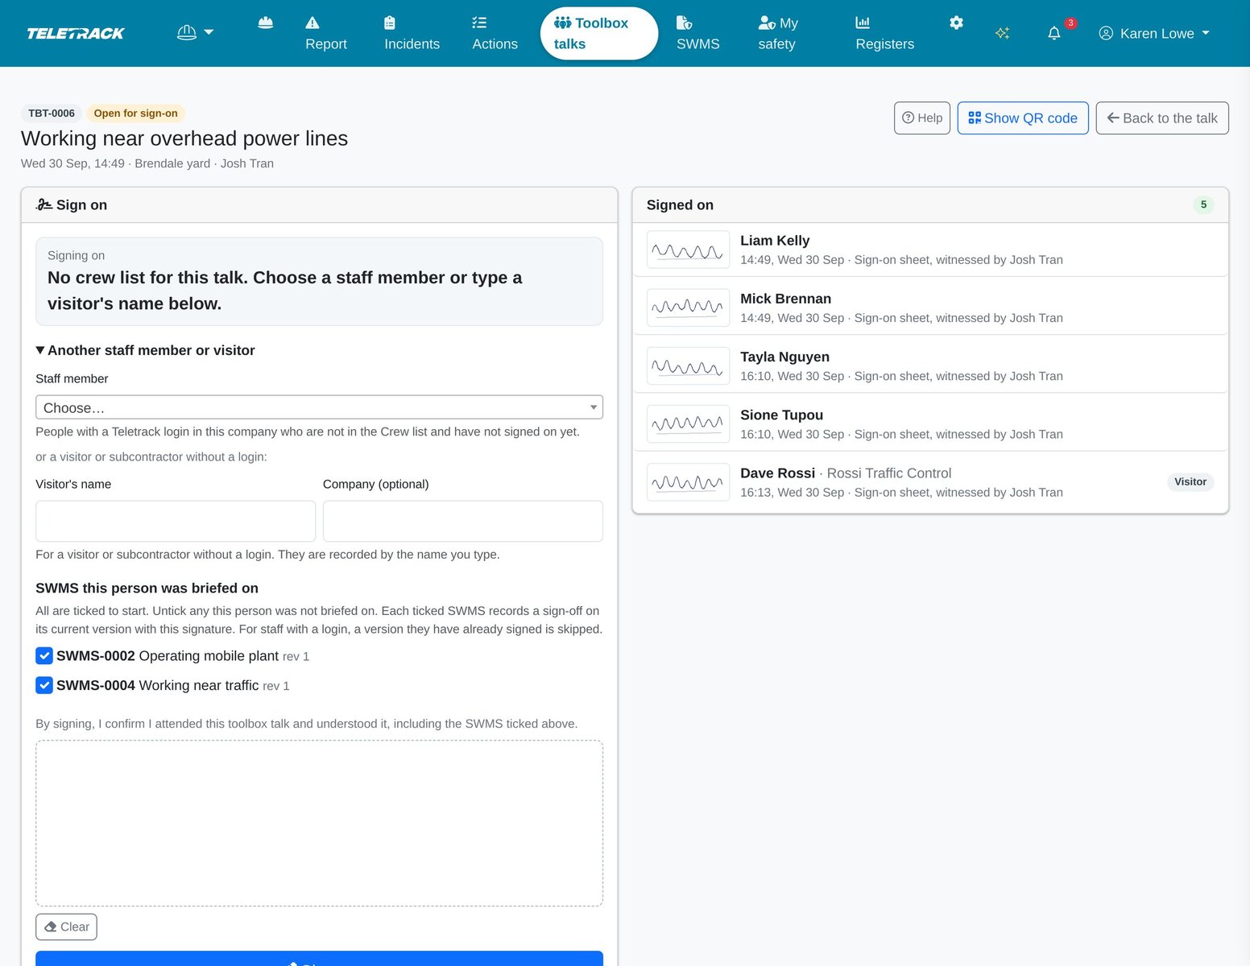The image size is (1250, 966).
Task: Click Mick Brennan's signature thumbnail
Action: (x=688, y=308)
